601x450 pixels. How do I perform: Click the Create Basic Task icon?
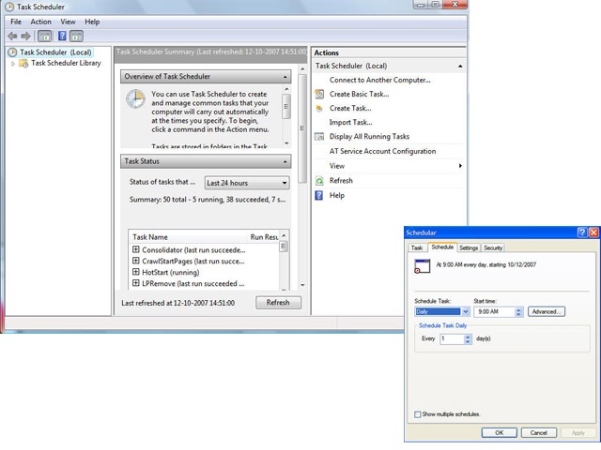coord(319,94)
